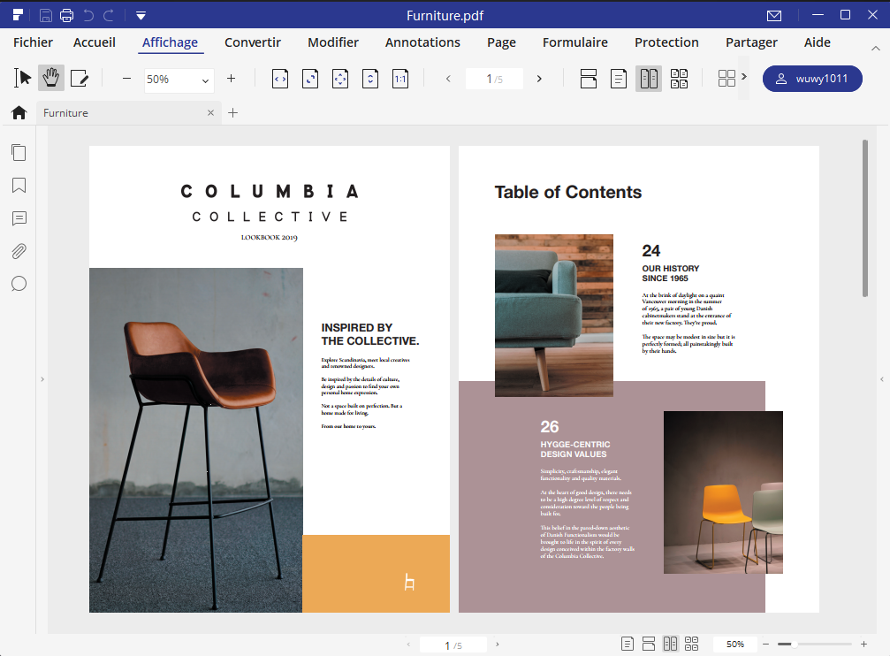890x656 pixels.
Task: Activate the Edit text tool icon
Action: point(80,79)
